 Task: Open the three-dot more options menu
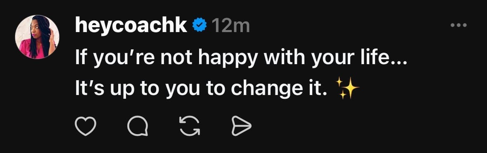(x=459, y=25)
